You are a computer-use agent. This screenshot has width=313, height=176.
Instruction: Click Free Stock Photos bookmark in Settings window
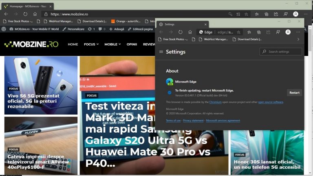[173, 39]
